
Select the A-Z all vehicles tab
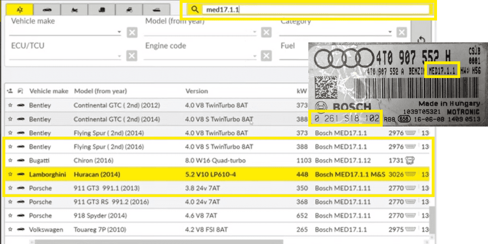20,9
